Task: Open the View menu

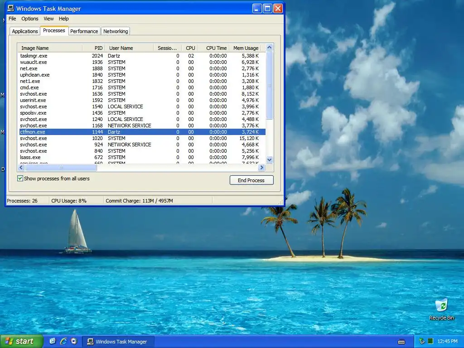Action: pyautogui.click(x=48, y=19)
